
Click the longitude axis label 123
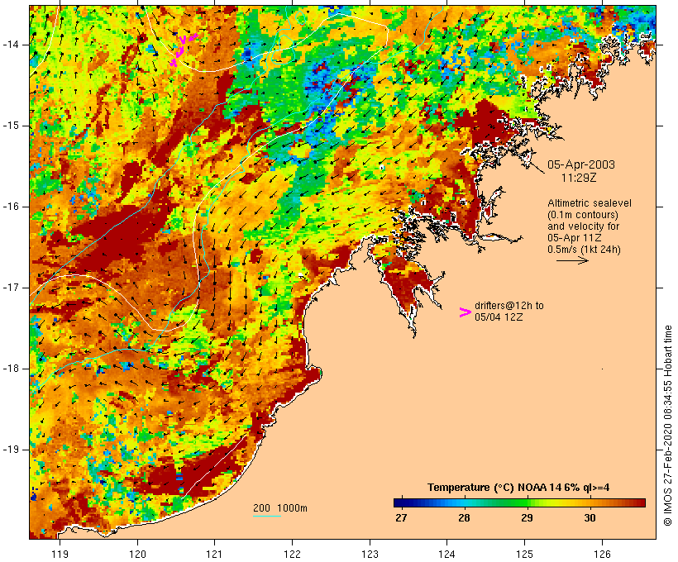[370, 554]
